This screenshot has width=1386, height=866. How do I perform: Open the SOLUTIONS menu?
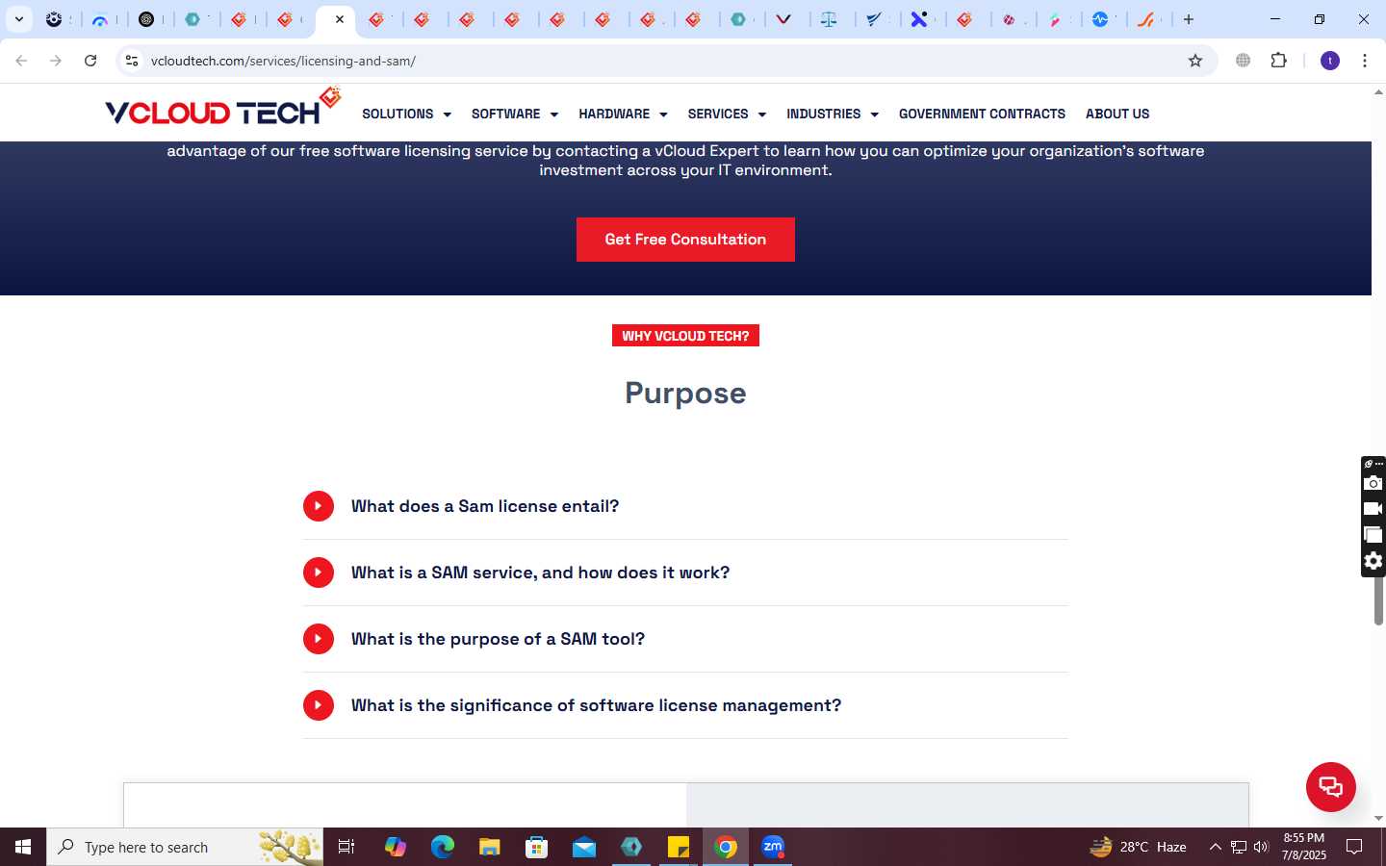[406, 114]
